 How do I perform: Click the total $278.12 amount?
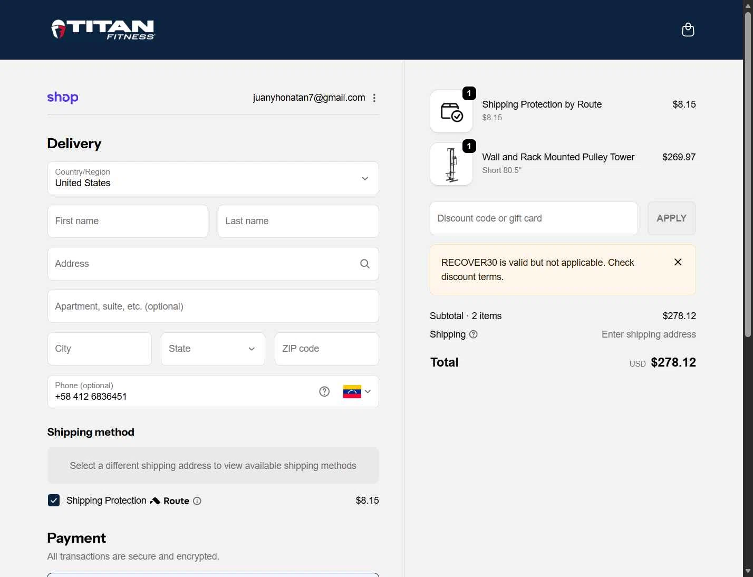point(673,362)
